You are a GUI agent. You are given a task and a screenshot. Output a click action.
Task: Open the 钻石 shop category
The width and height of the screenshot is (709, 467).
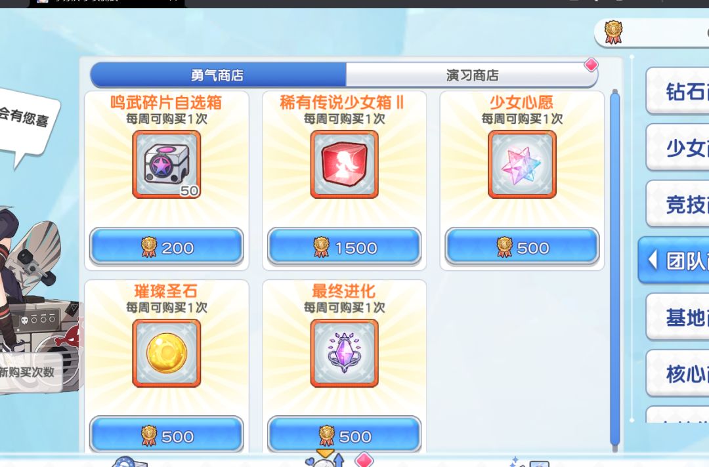pyautogui.click(x=677, y=91)
